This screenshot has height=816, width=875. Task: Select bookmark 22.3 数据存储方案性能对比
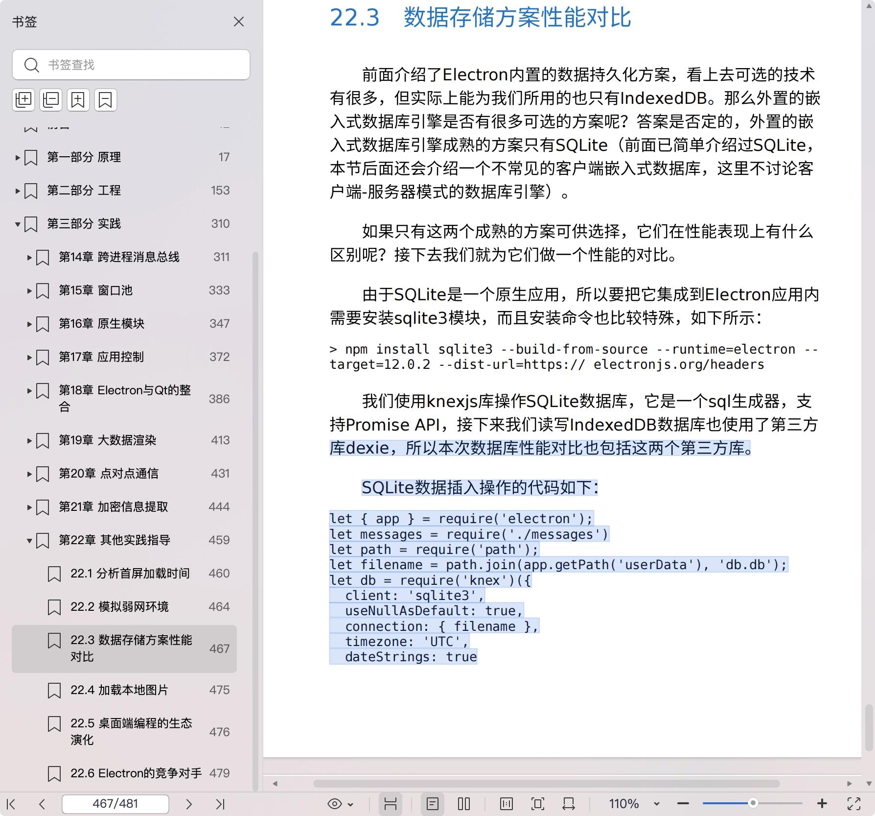click(124, 648)
